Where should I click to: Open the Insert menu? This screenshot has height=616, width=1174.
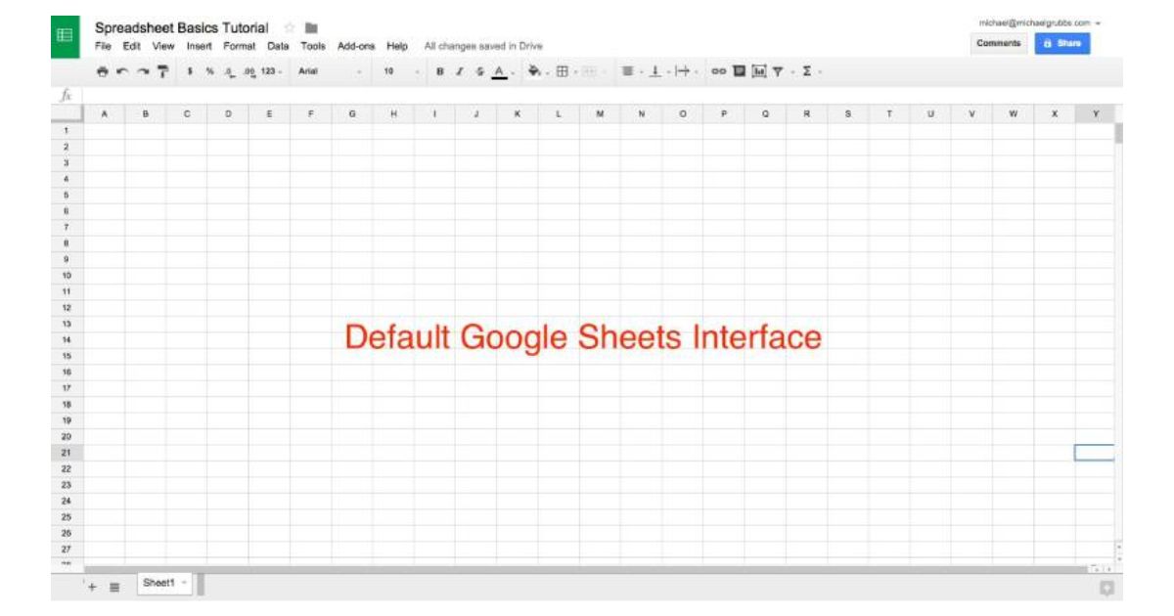(x=199, y=46)
